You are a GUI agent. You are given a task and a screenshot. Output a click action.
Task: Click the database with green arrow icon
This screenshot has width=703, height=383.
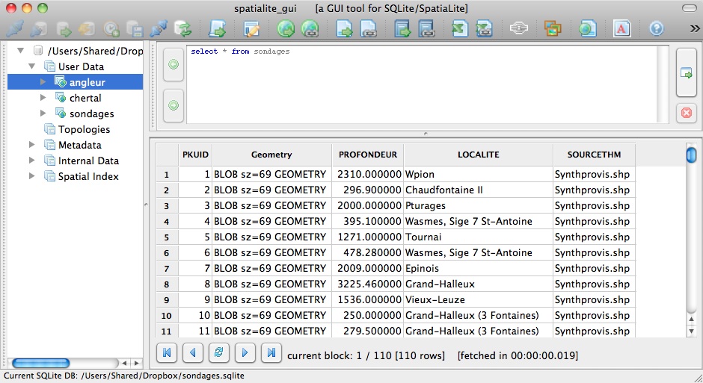(x=64, y=29)
